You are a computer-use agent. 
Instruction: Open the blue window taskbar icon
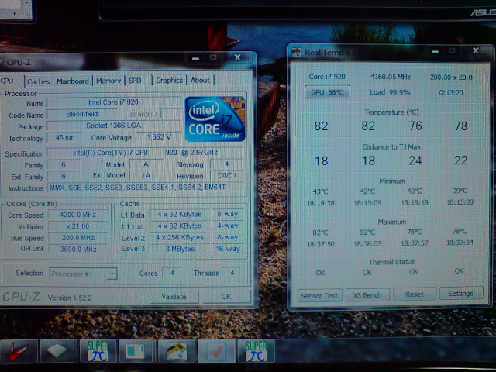click(136, 351)
